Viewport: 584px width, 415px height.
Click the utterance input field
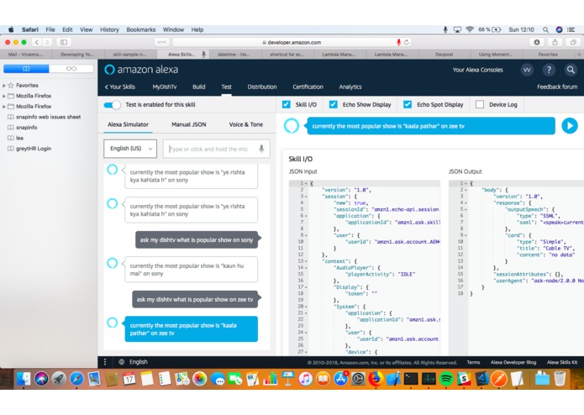217,149
